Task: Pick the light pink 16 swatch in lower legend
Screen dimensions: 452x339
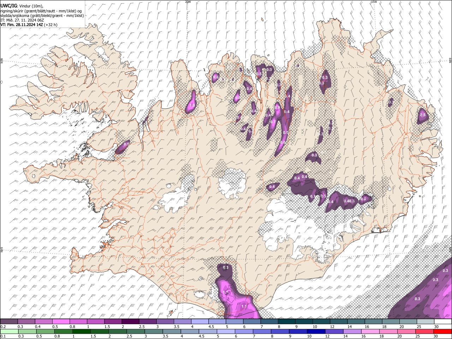Action: 370,332
